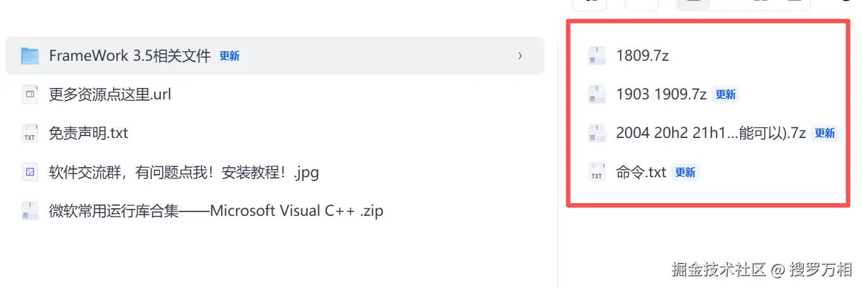Click the archive icon beside 1903 1909.7z
The image size is (862, 288).
tap(597, 95)
